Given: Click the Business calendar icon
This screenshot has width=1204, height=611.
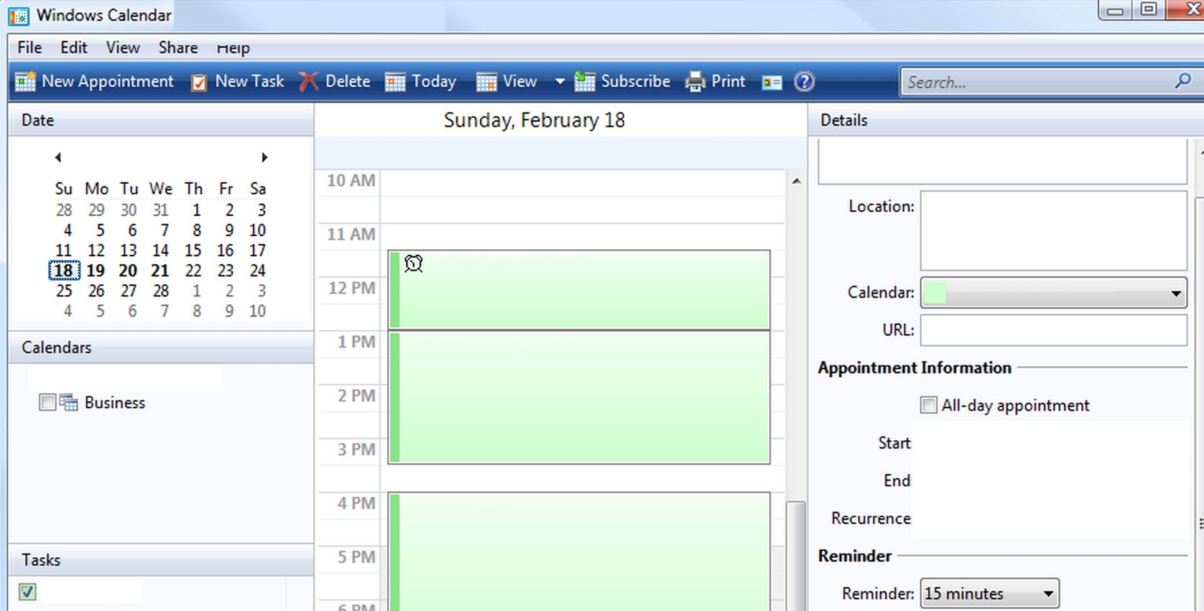Looking at the screenshot, I should (68, 402).
